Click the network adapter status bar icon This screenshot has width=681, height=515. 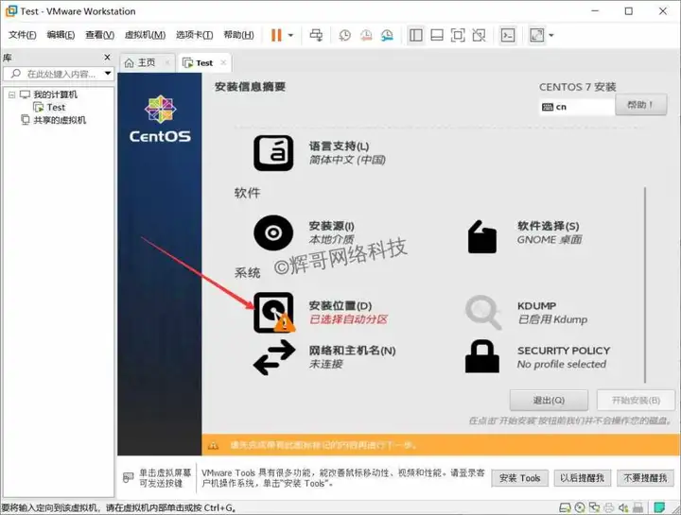[594, 507]
